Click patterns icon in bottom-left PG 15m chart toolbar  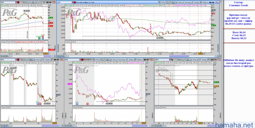click(x=52, y=60)
